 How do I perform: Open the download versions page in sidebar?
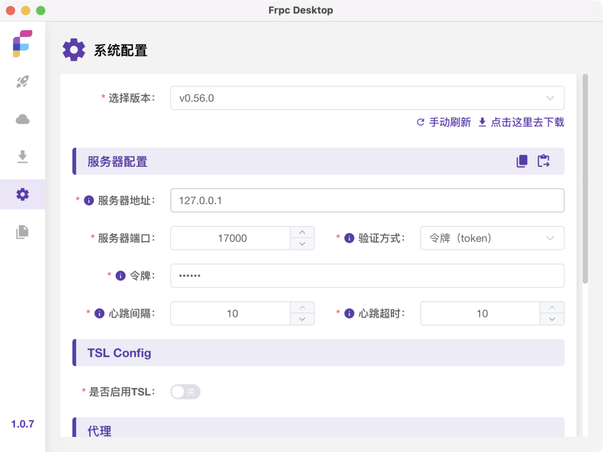click(22, 157)
